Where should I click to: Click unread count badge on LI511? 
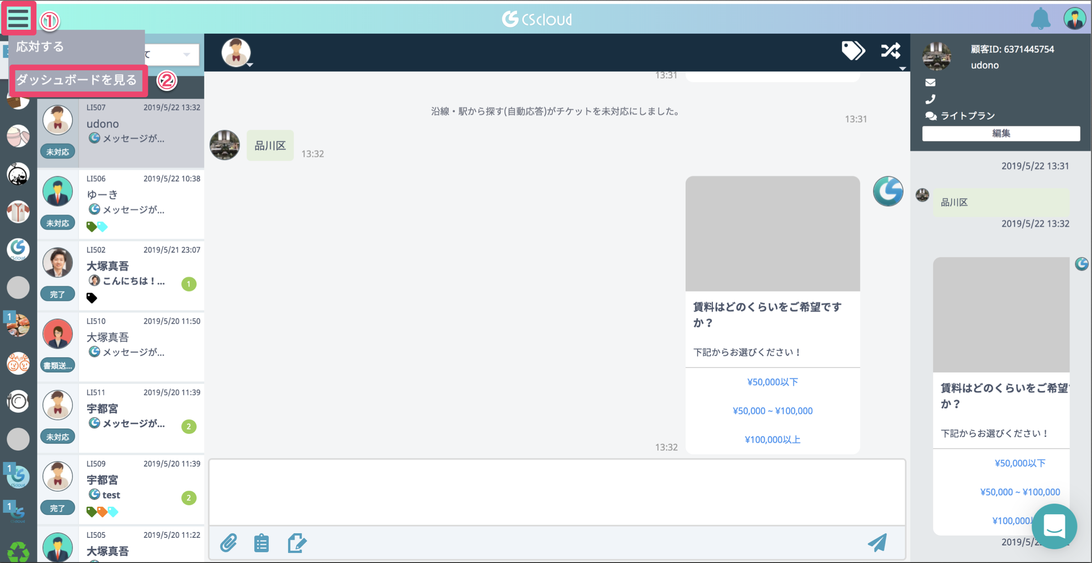[x=189, y=426]
